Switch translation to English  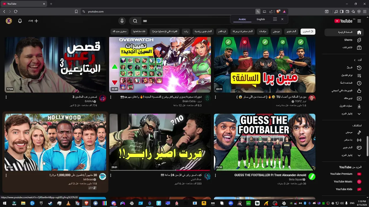coord(261,19)
